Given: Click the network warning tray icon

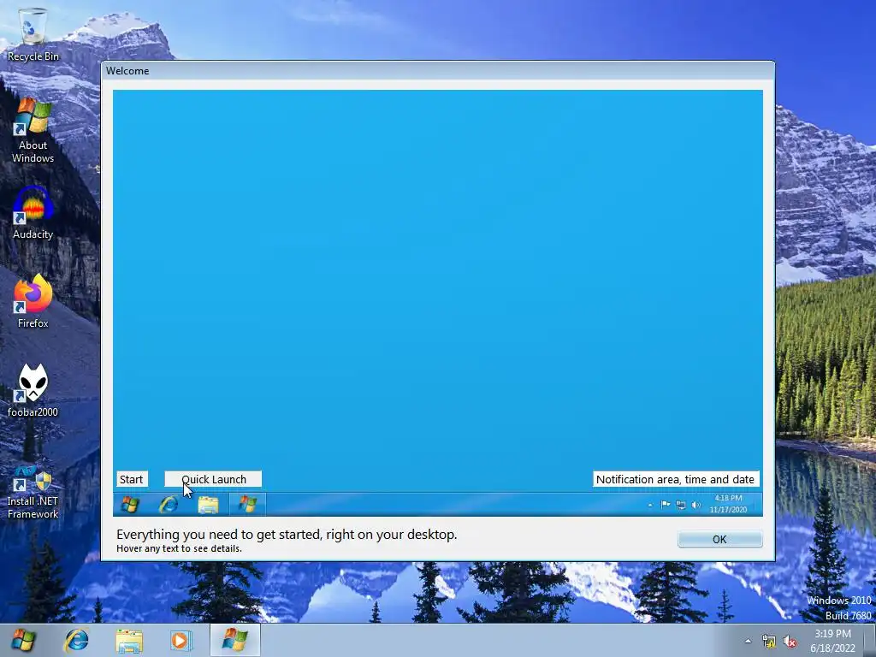Looking at the screenshot, I should point(769,642).
